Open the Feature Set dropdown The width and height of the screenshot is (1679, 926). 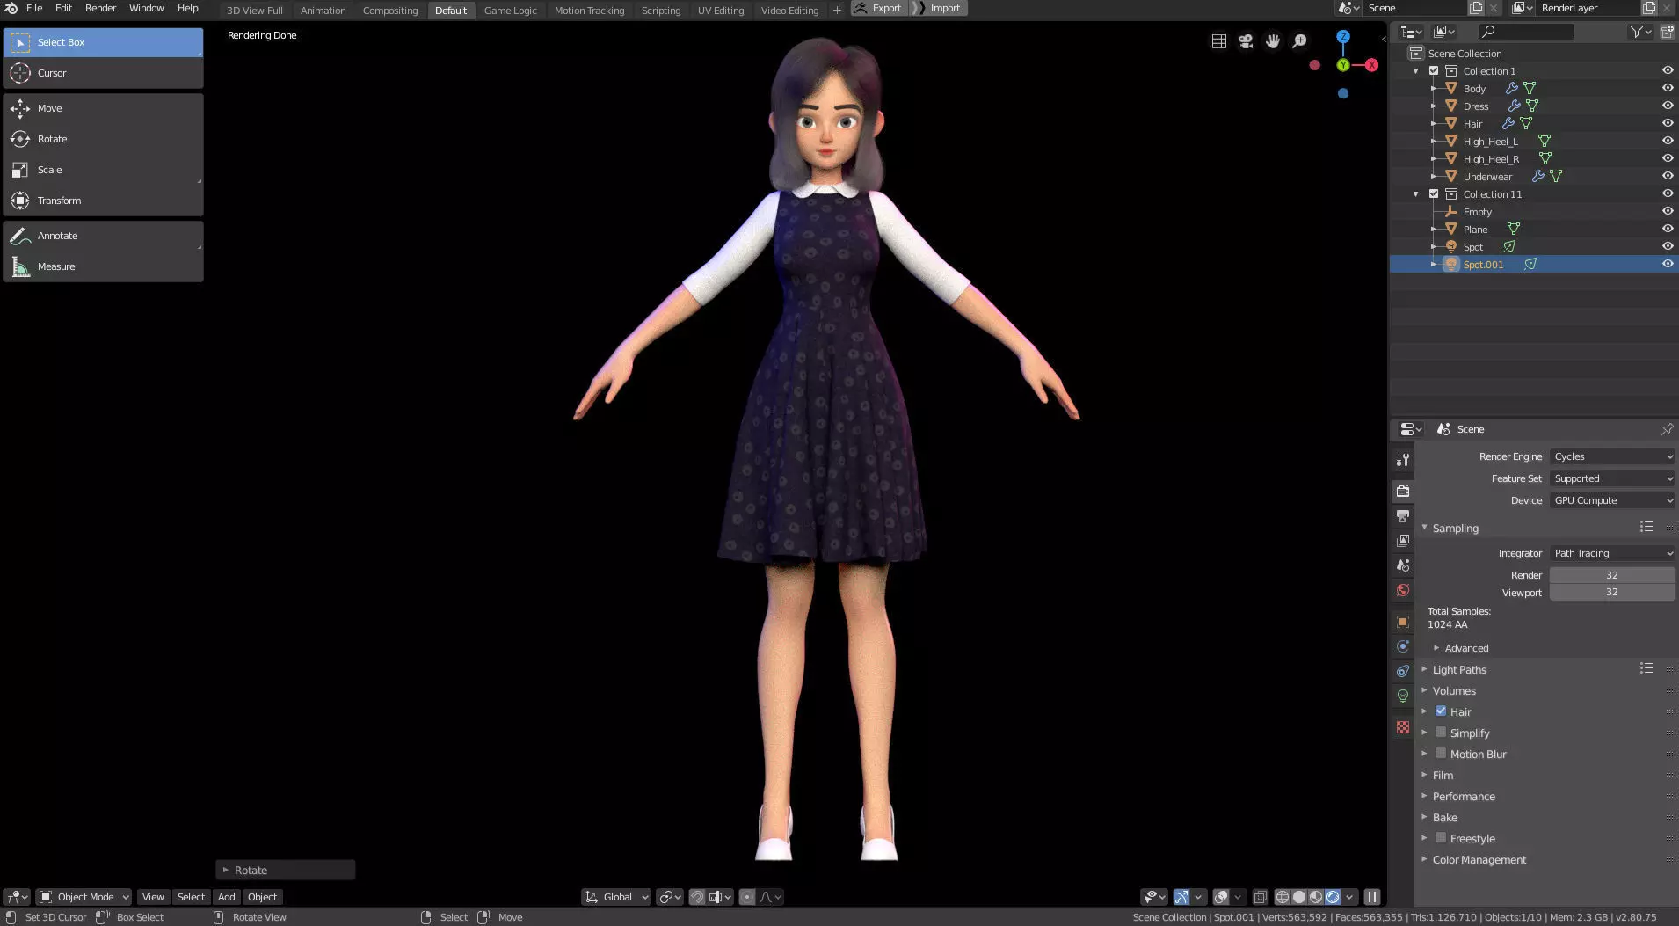1612,478
